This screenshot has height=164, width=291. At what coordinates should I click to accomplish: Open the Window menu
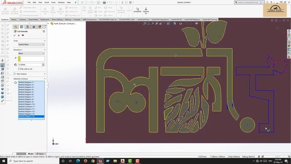61,2
